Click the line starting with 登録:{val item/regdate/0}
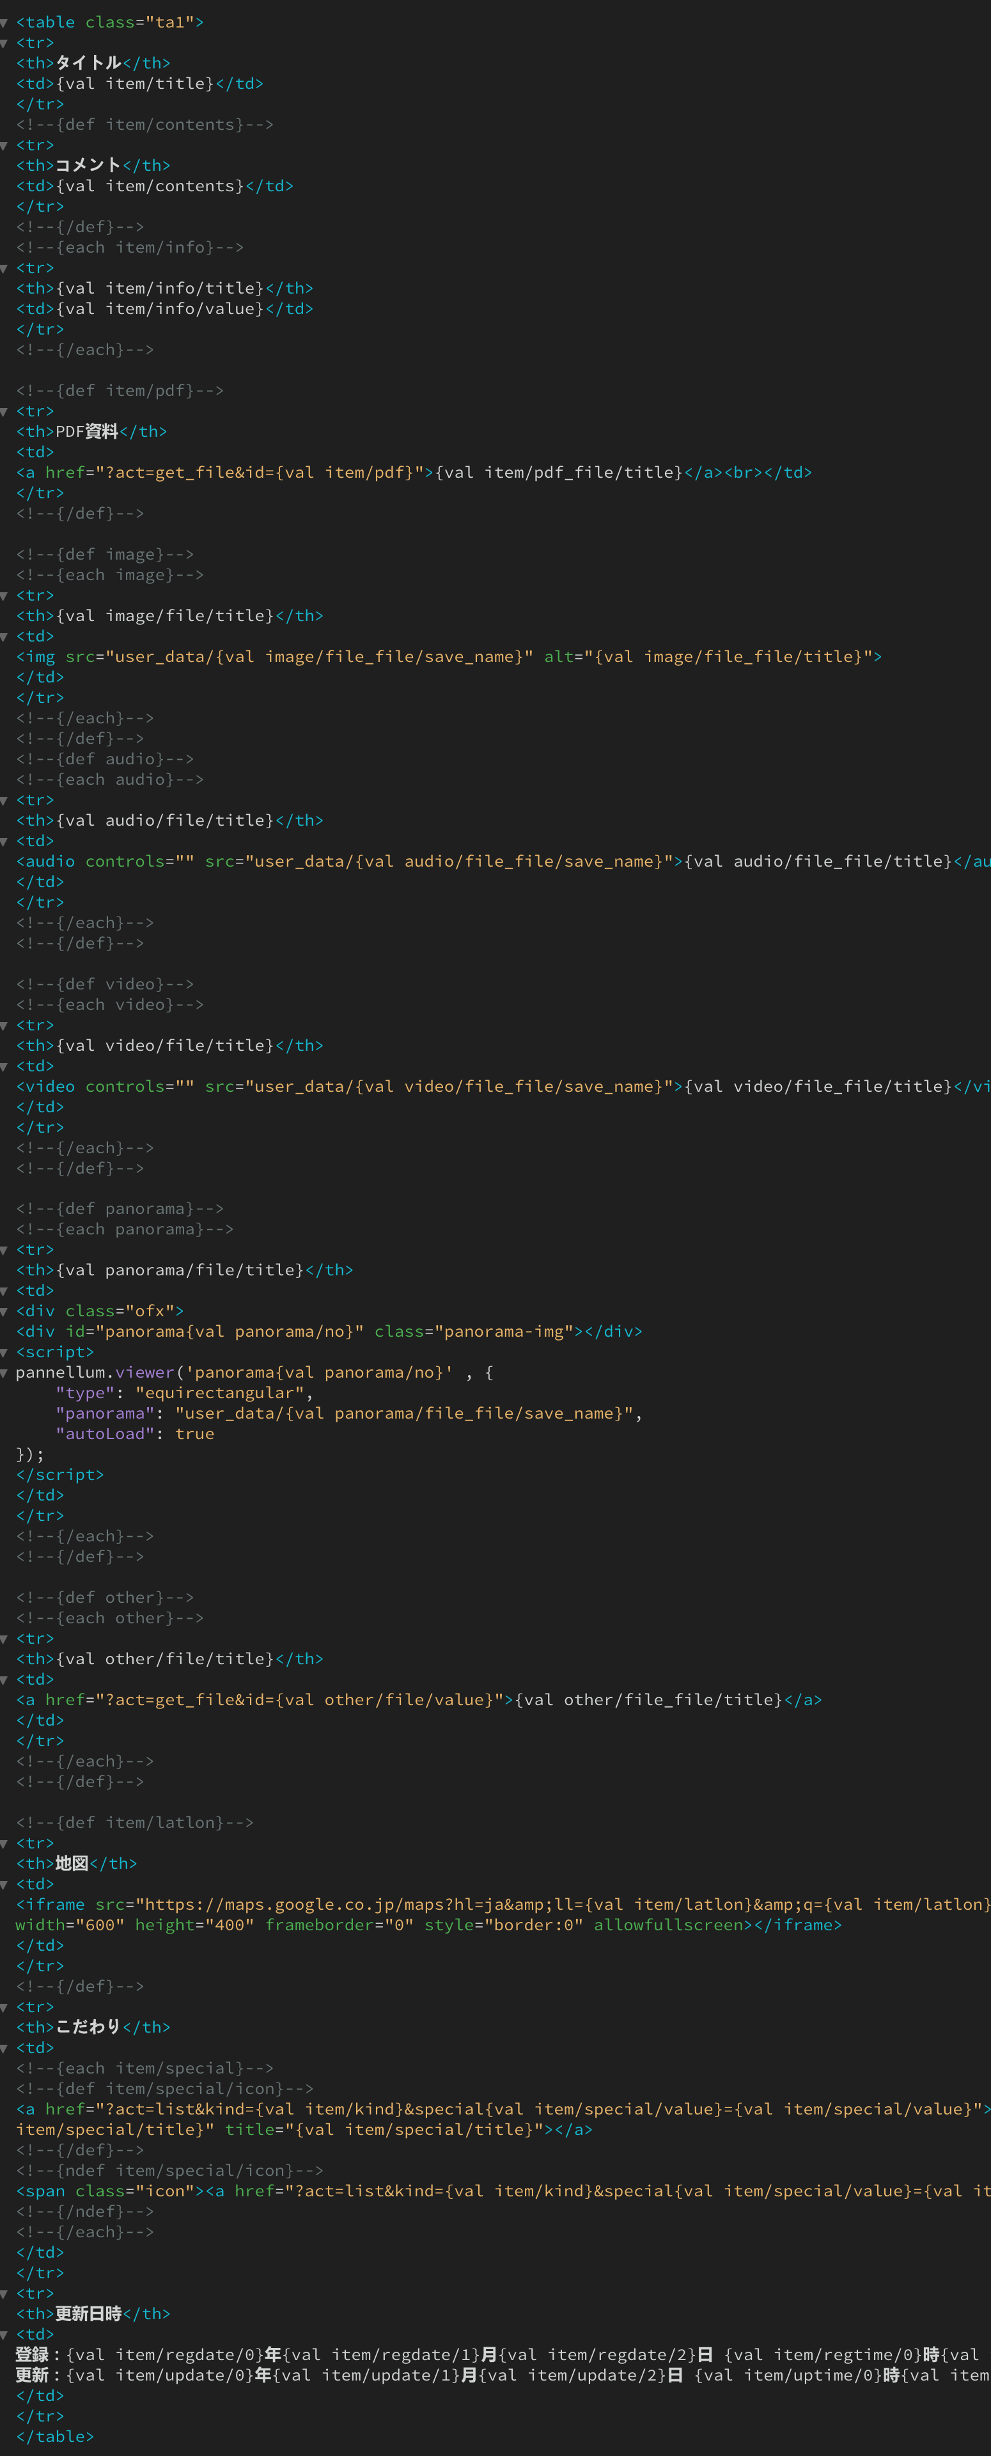991x2456 pixels. point(503,2355)
